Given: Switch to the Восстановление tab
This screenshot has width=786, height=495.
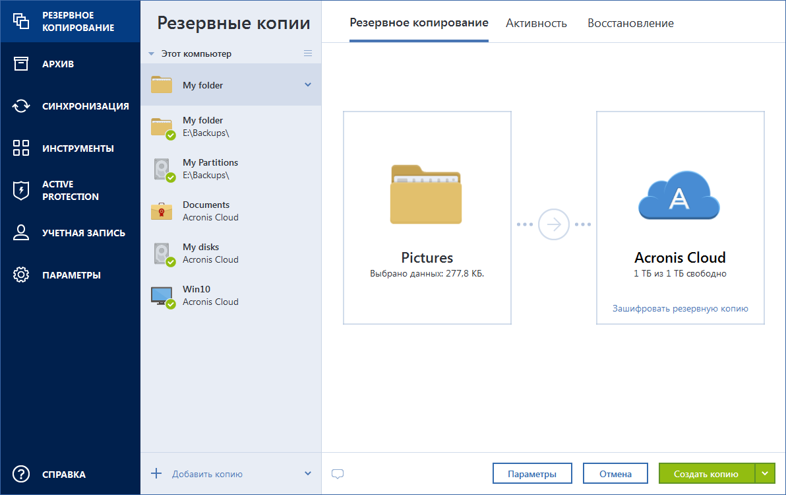Looking at the screenshot, I should click(x=630, y=22).
